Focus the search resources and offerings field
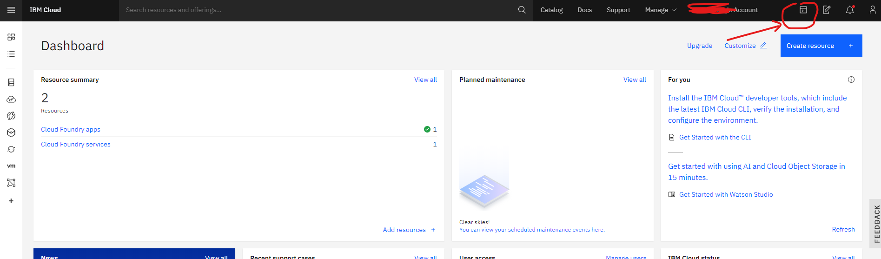Screen dimensions: 881x259 click(318, 10)
